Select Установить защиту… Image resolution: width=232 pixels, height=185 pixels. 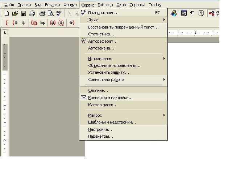(124, 72)
